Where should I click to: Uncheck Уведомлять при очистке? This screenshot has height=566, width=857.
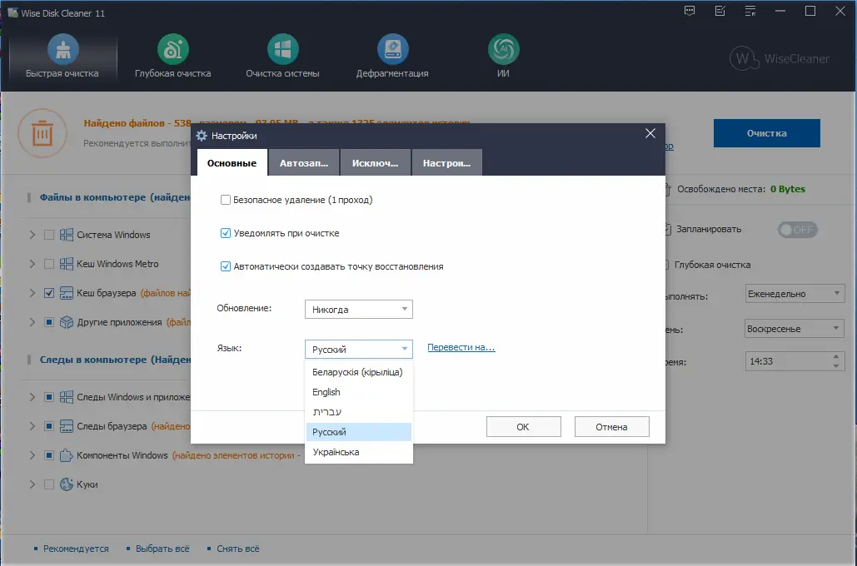pyautogui.click(x=225, y=233)
